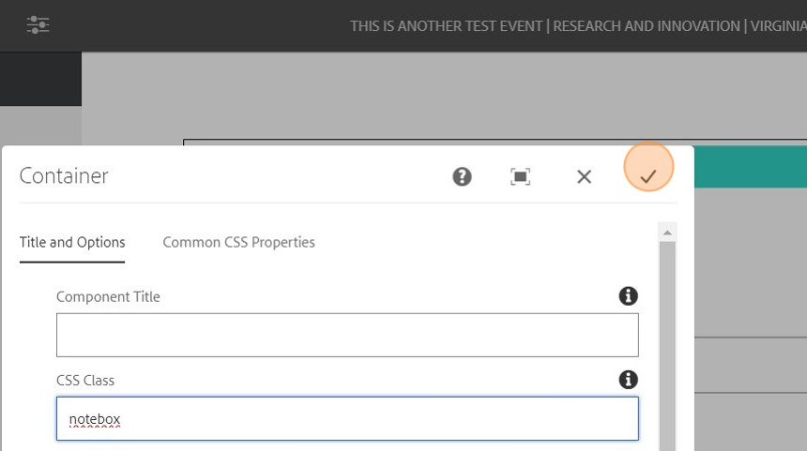The width and height of the screenshot is (807, 451).
Task: Toggle the side panel rail icon
Action: [x=38, y=25]
